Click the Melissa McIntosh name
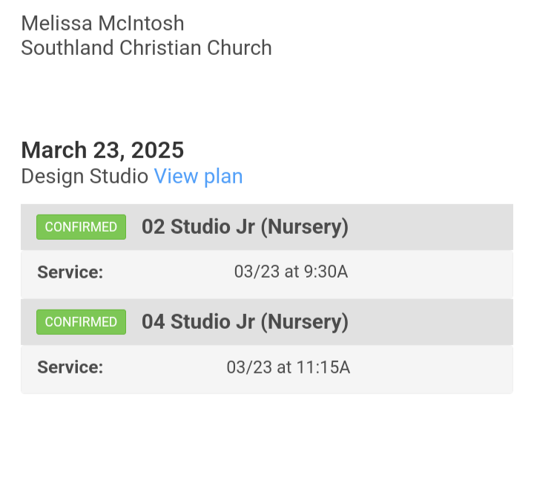534x478 pixels. 102,23
